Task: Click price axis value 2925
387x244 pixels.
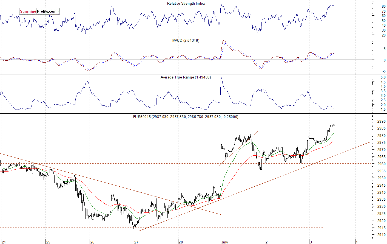Action: click(x=382, y=214)
